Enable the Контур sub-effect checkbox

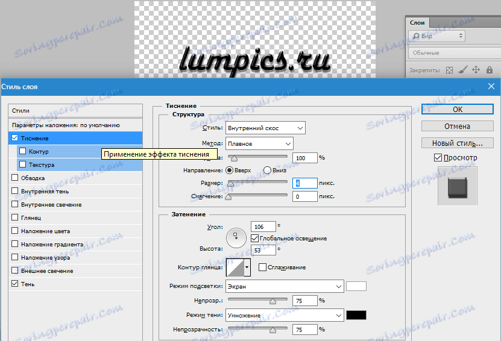(23, 151)
